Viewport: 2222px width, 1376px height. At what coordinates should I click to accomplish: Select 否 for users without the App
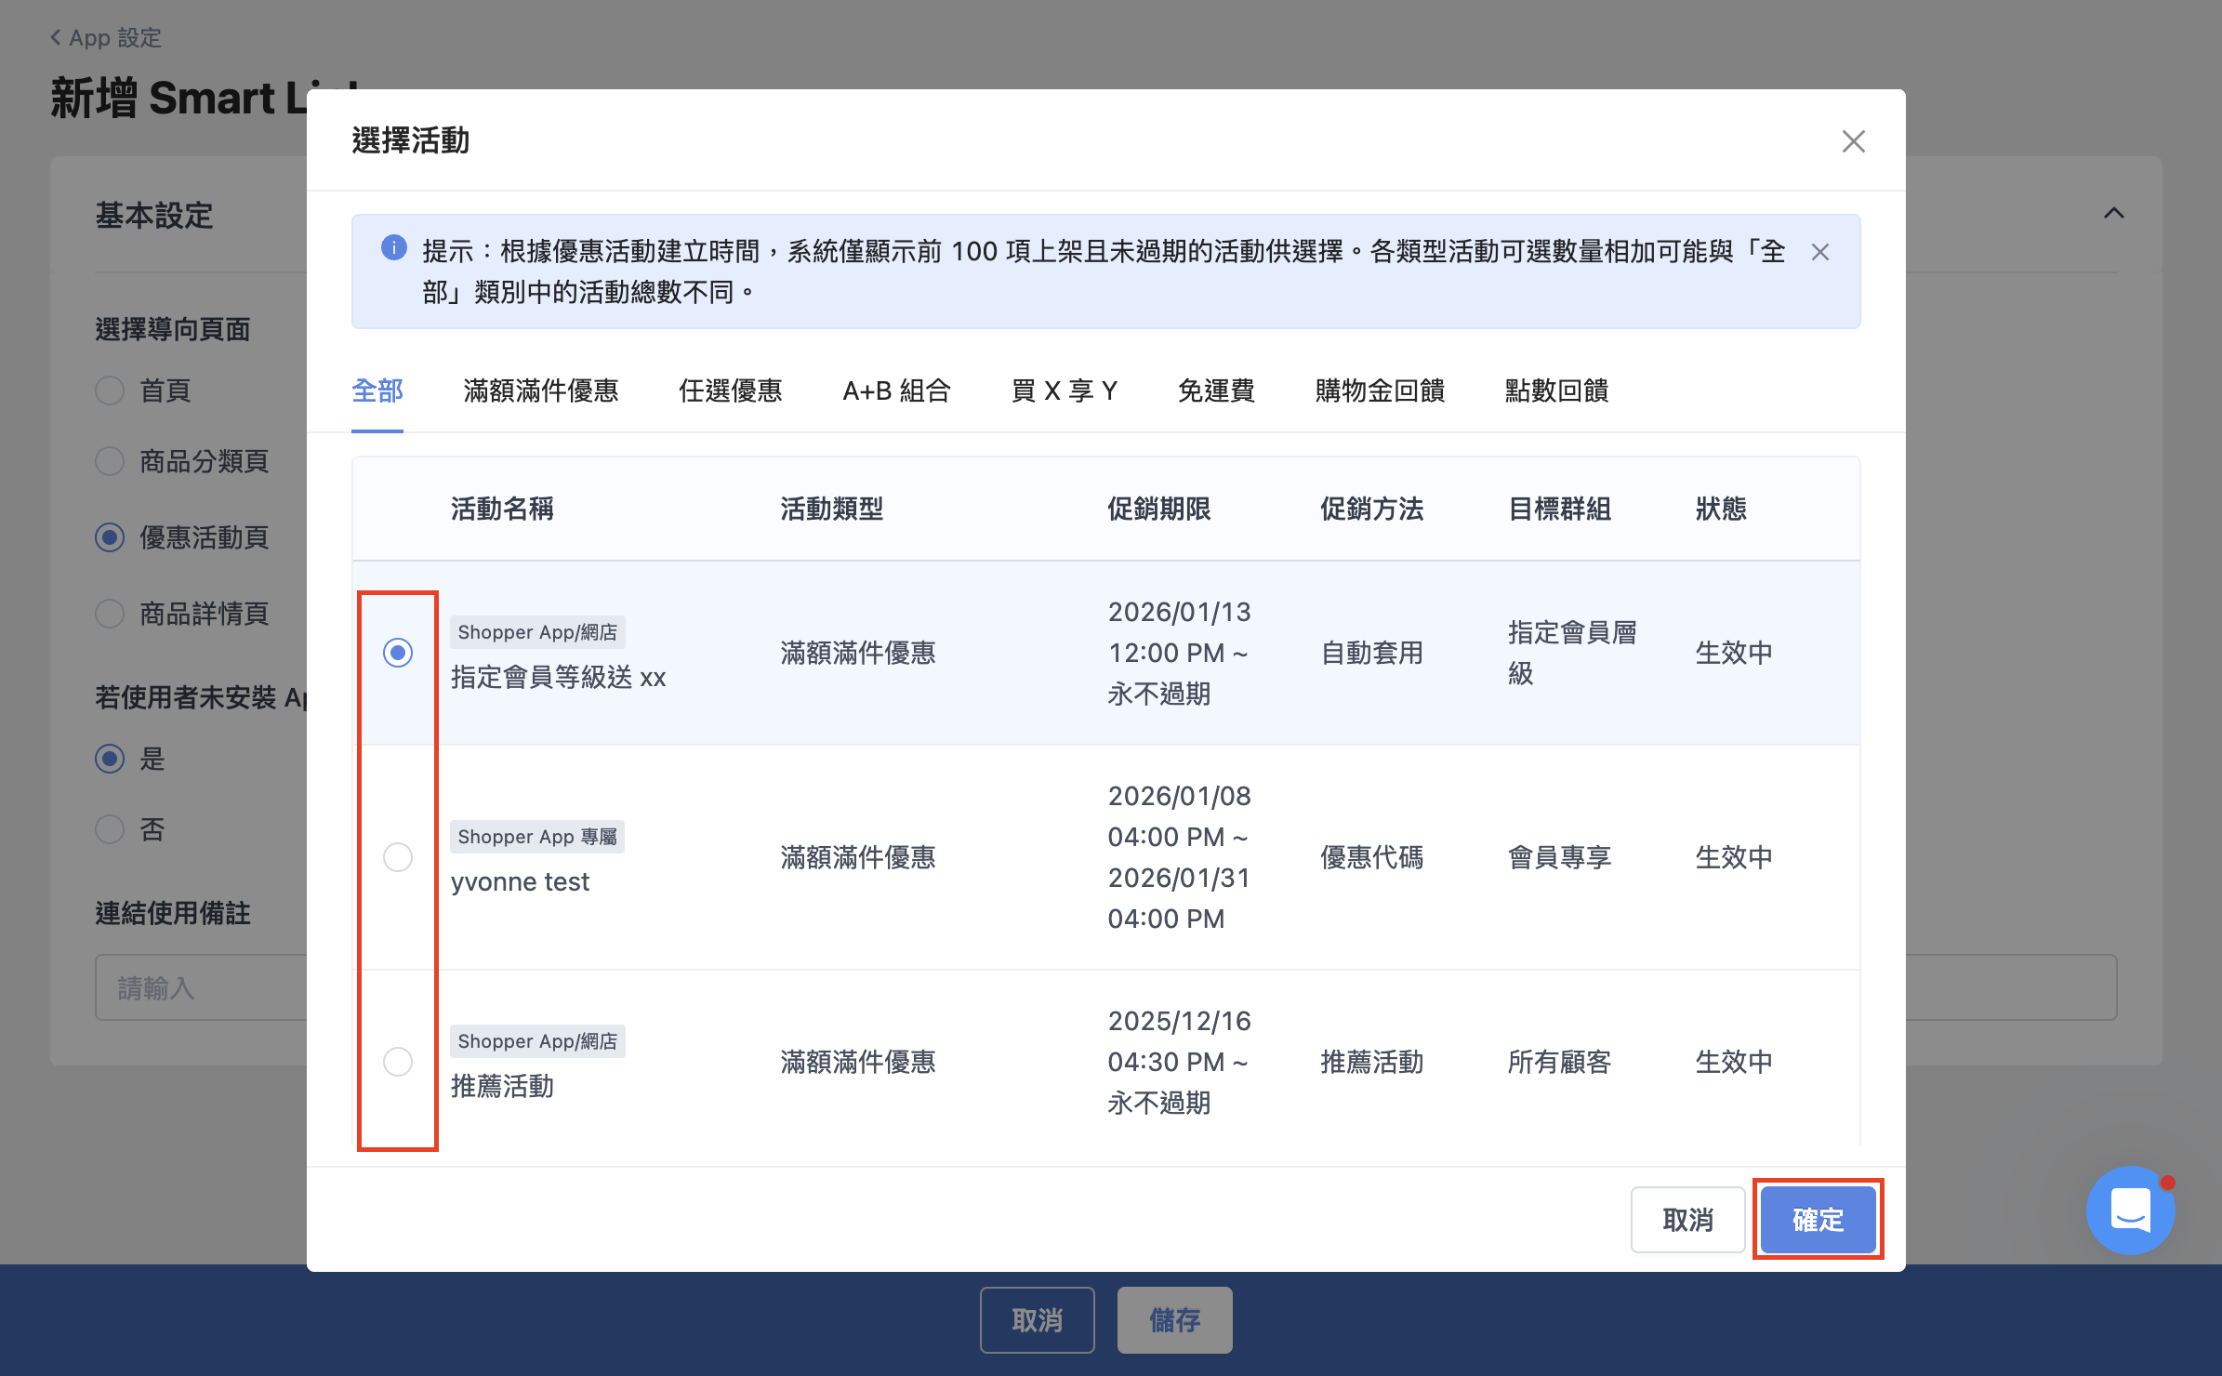point(110,829)
